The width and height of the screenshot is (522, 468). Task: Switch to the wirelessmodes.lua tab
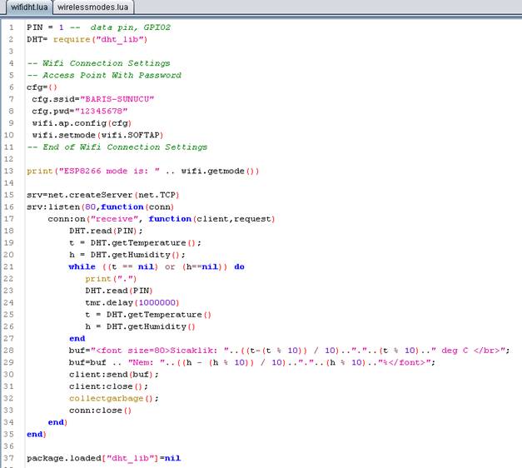pyautogui.click(x=92, y=7)
